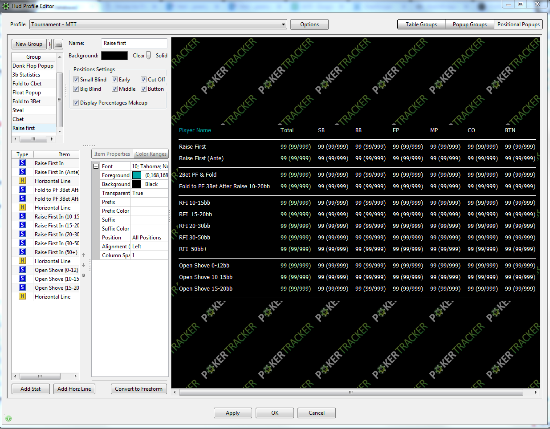Image resolution: width=550 pixels, height=429 pixels.
Task: Open the Item Properties tab
Action: point(112,154)
